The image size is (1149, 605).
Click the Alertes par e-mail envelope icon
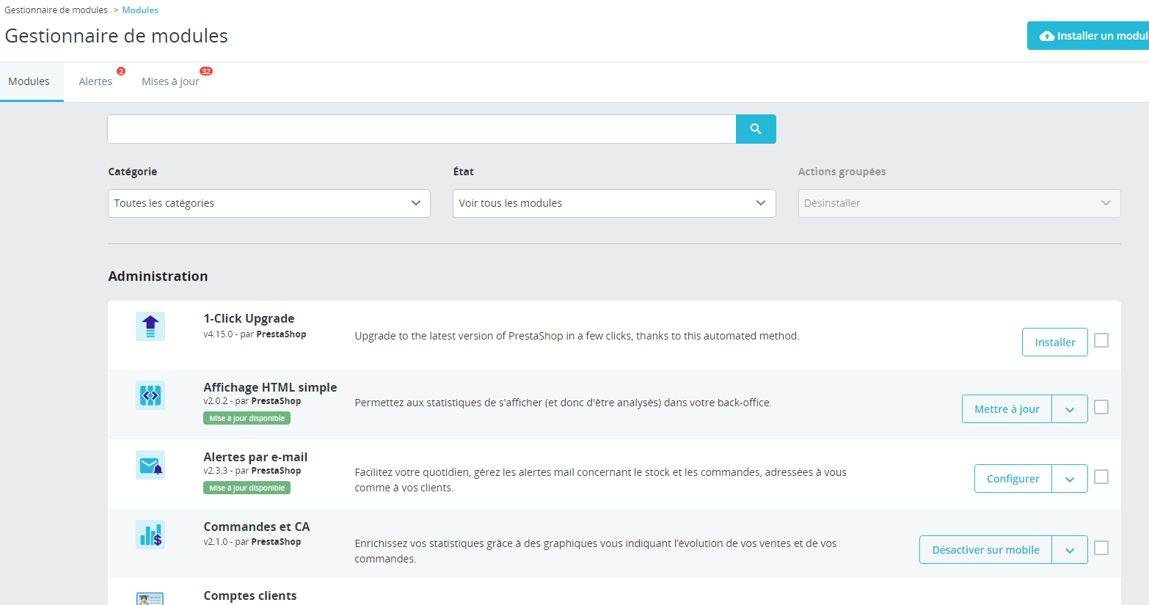[x=150, y=464]
